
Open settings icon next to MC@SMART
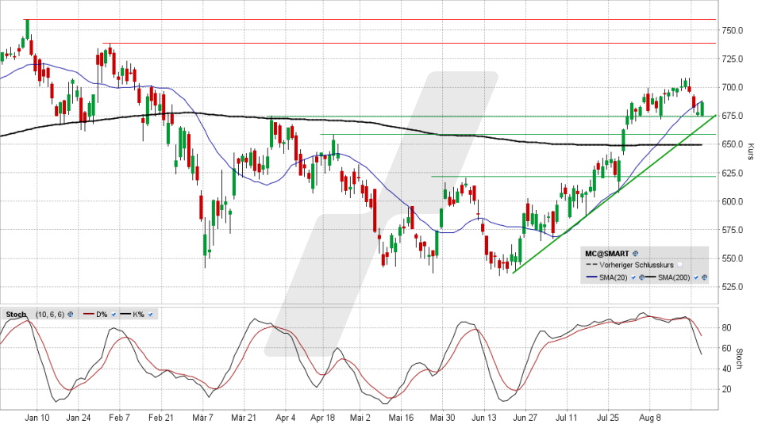pyautogui.click(x=635, y=254)
